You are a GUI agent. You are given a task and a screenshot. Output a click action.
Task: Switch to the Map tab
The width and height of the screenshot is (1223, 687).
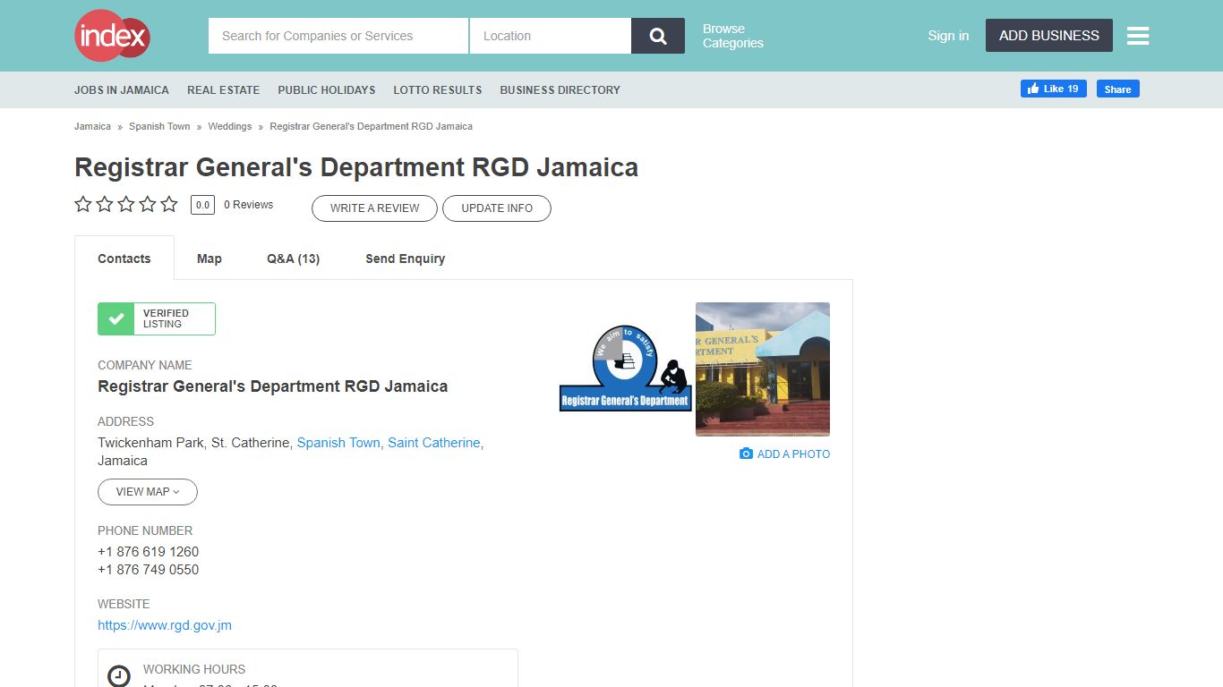pos(210,259)
